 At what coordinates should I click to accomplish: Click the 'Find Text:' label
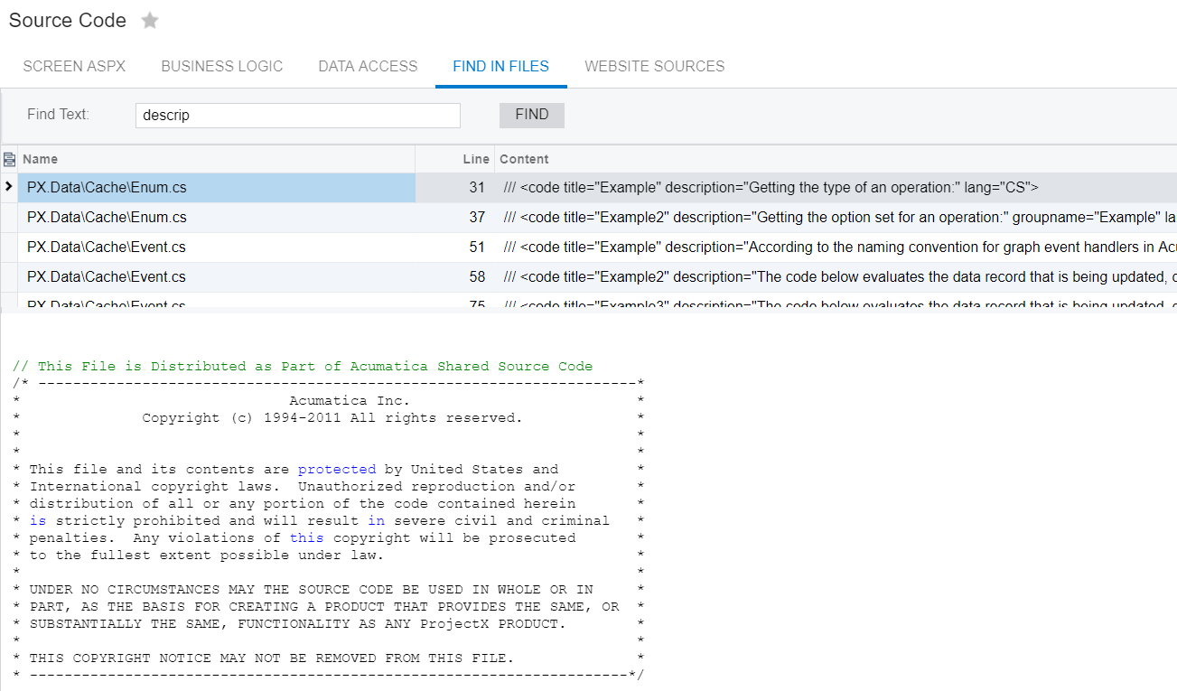[58, 115]
